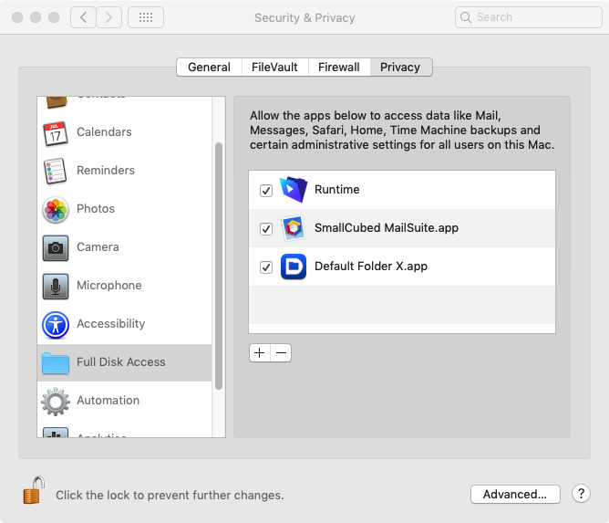Uncheck the Default Folder X.app checkbox
609x523 pixels.
(x=266, y=267)
